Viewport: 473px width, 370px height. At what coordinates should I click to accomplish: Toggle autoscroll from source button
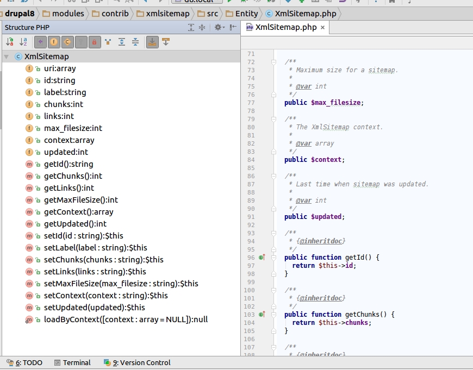pos(166,42)
